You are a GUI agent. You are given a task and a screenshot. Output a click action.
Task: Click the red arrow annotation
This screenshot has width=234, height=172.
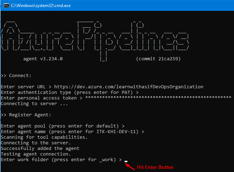coord(131,166)
